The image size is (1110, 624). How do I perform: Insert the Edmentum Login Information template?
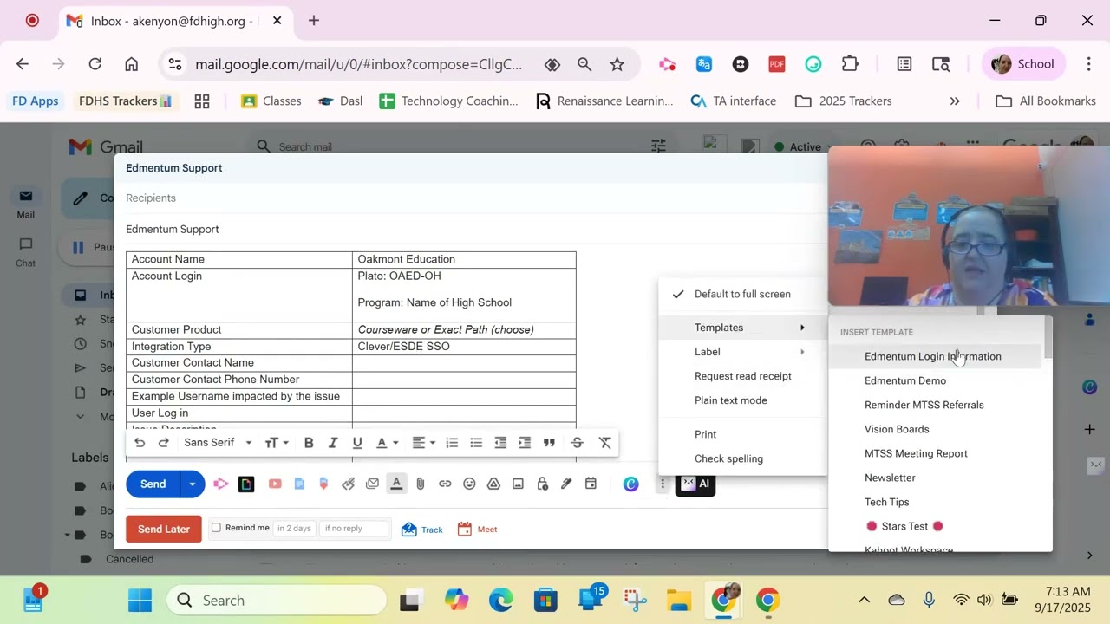pyautogui.click(x=935, y=356)
